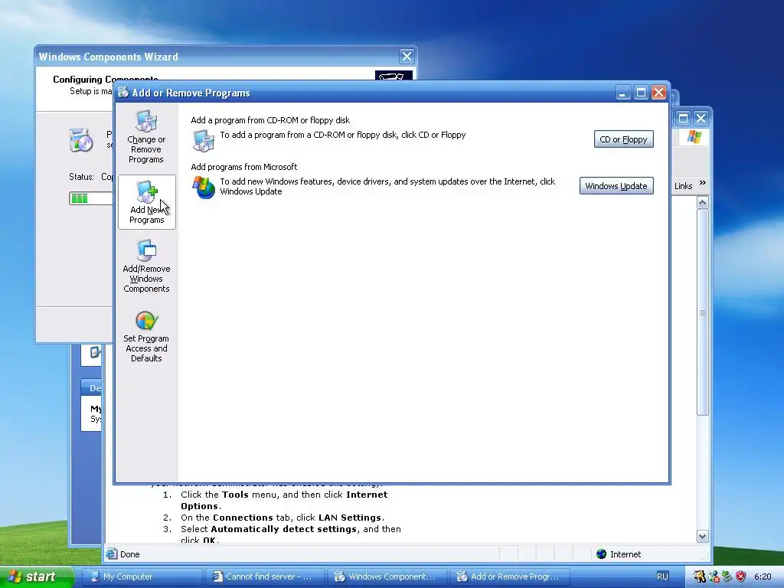Click the 'On the Connections tab' step text

(283, 518)
